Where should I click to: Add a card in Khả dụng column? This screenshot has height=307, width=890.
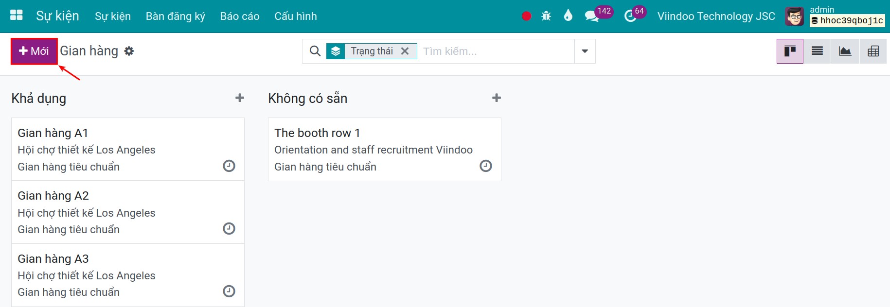click(x=240, y=98)
